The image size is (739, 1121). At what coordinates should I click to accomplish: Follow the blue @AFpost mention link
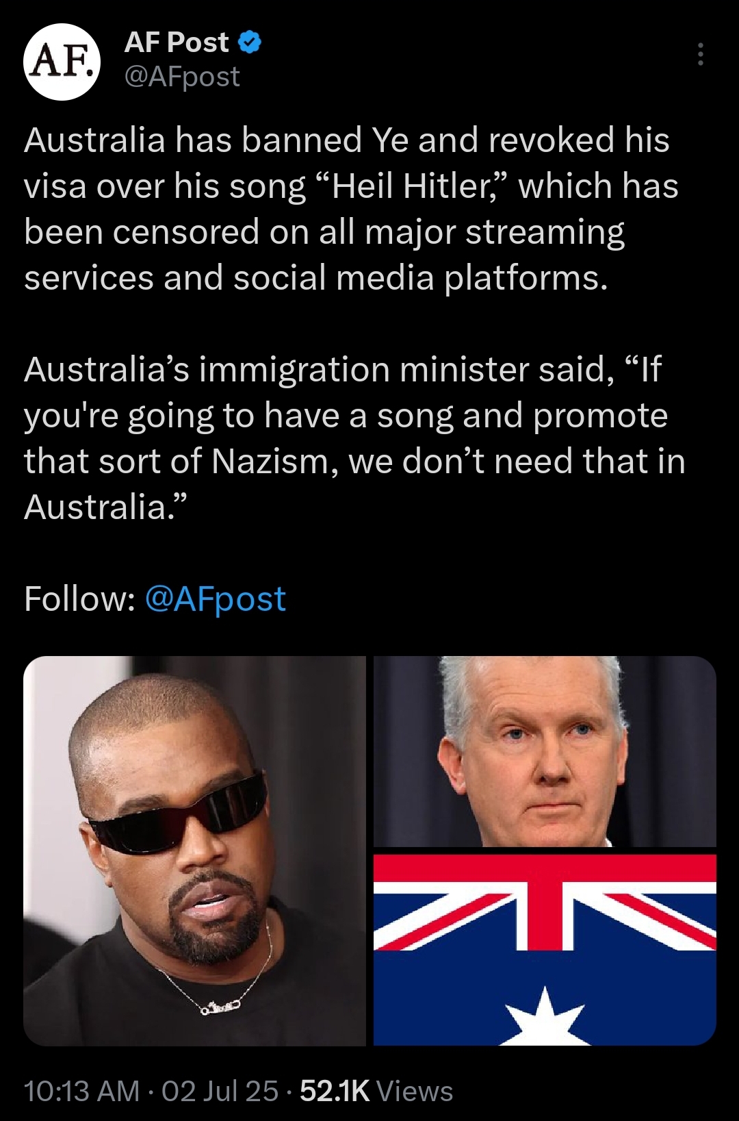(216, 599)
